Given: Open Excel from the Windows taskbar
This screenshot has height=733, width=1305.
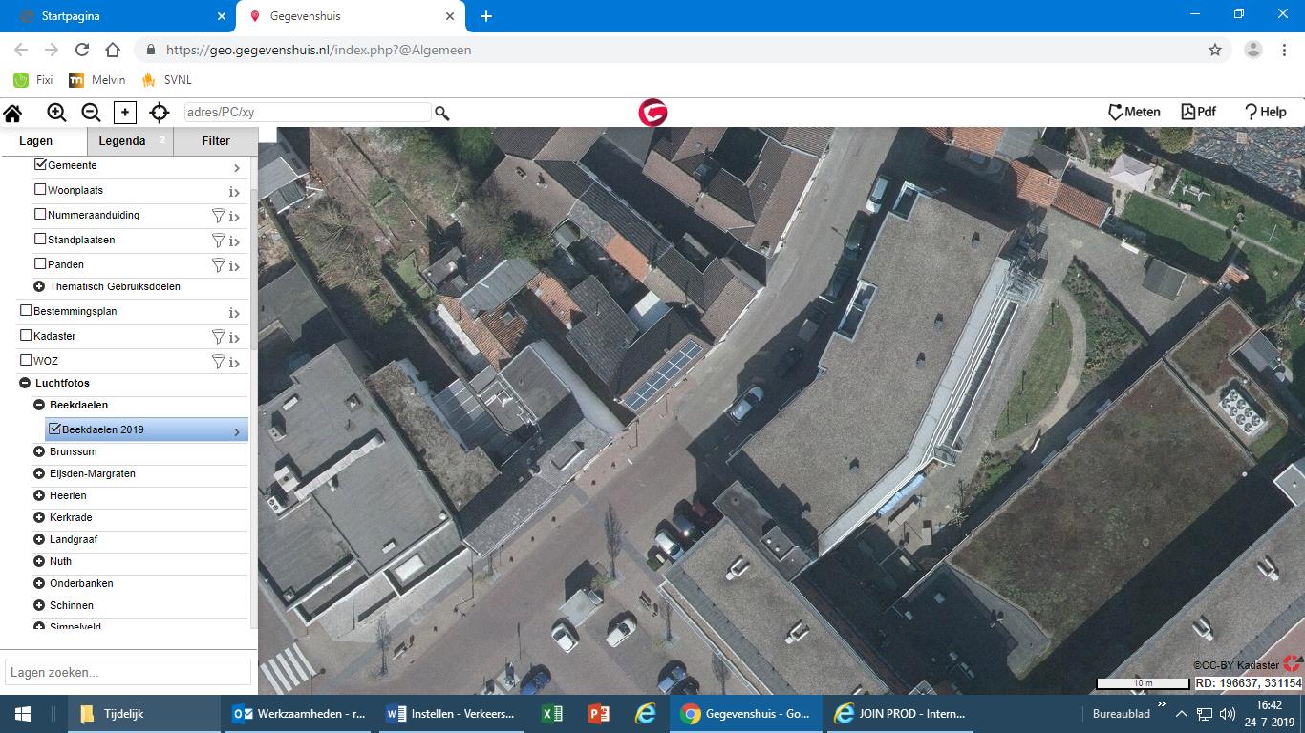Looking at the screenshot, I should 551,713.
